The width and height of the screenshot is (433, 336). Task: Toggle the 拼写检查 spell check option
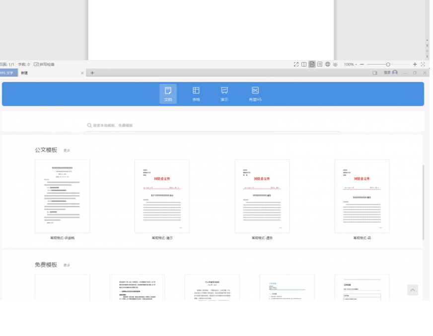(44, 65)
